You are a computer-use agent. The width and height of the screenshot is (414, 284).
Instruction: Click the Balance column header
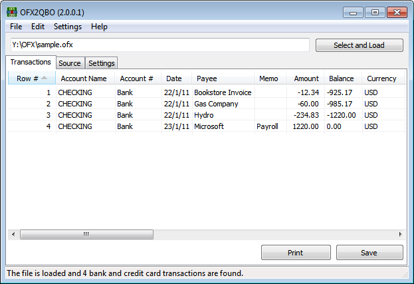pos(343,78)
